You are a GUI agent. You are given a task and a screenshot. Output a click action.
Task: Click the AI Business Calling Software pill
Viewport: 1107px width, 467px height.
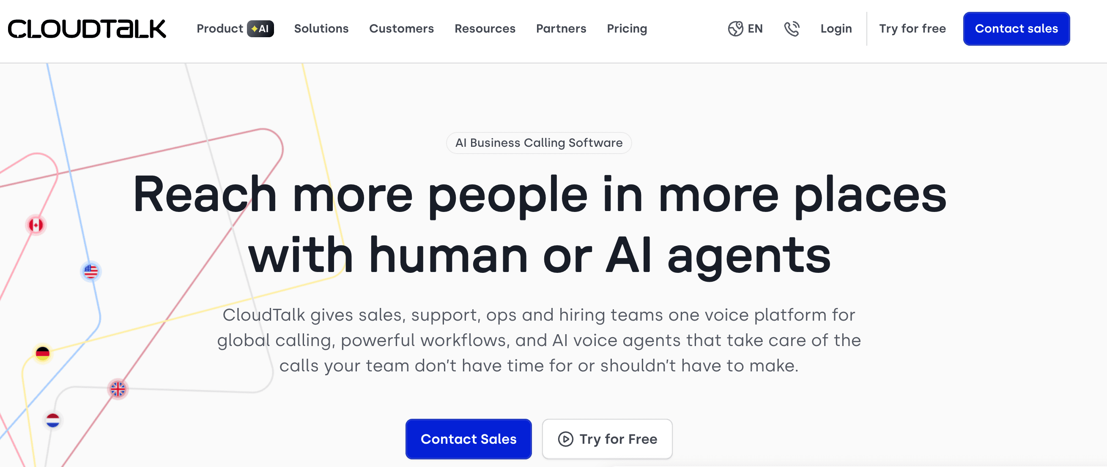coord(538,143)
